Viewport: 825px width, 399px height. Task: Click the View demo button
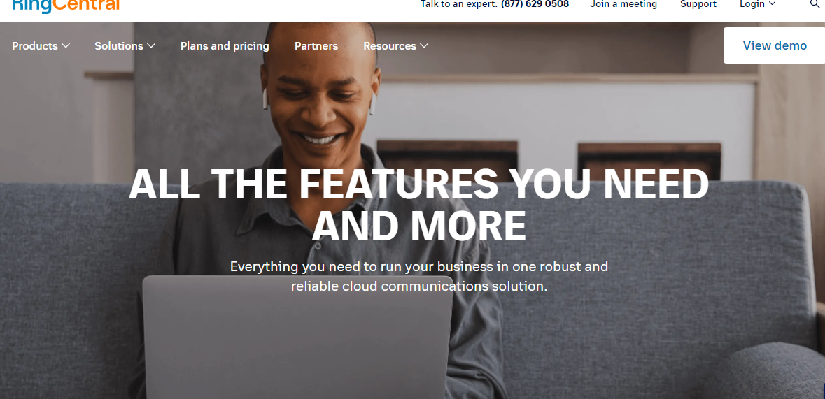pyautogui.click(x=774, y=45)
